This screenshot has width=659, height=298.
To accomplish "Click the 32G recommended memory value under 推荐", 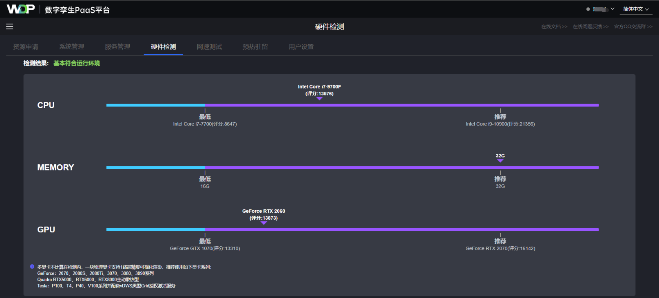I will tap(500, 186).
